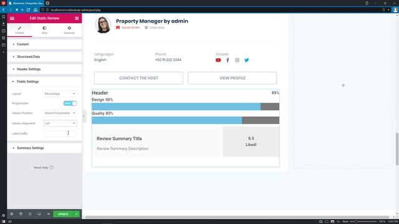Click the Design 90% progress bar

point(186,106)
